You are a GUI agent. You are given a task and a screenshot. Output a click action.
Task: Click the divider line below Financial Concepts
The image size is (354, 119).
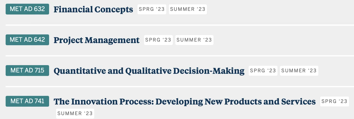coord(177,25)
